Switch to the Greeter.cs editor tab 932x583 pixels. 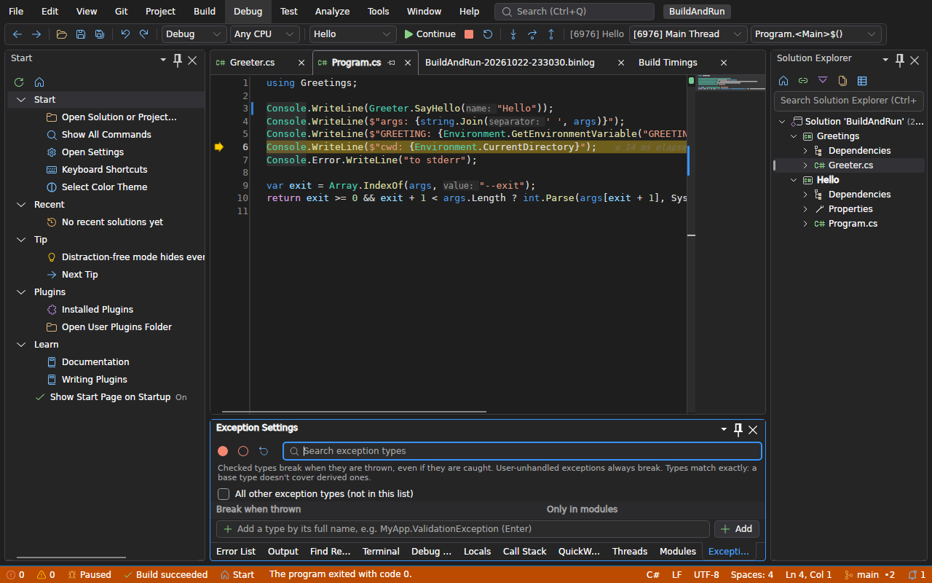coord(252,63)
